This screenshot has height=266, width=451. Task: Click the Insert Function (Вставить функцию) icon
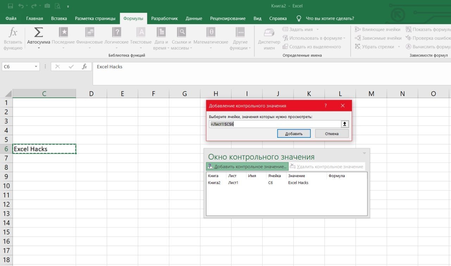pyautogui.click(x=13, y=33)
